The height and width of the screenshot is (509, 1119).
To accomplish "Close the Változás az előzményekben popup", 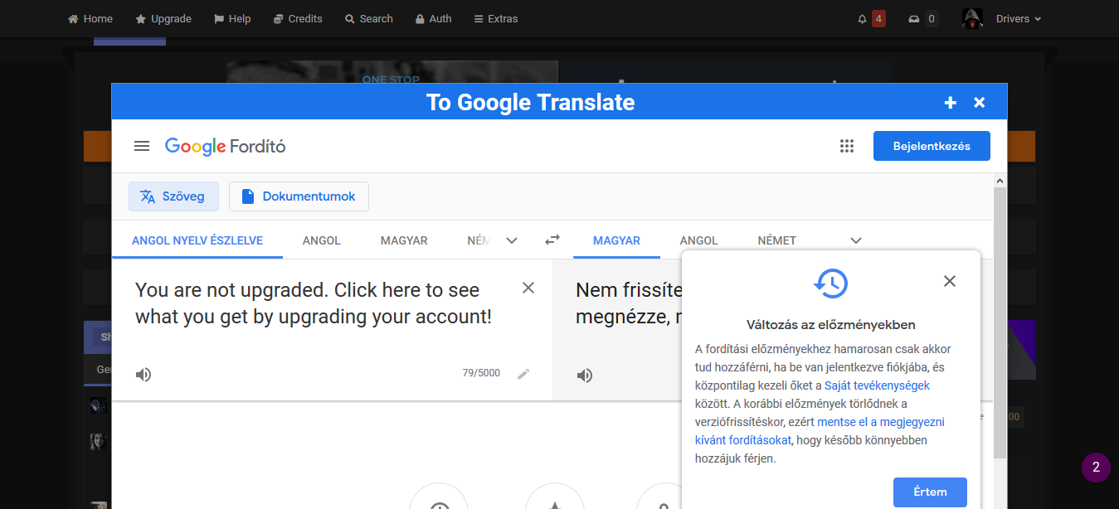I will click(x=950, y=281).
